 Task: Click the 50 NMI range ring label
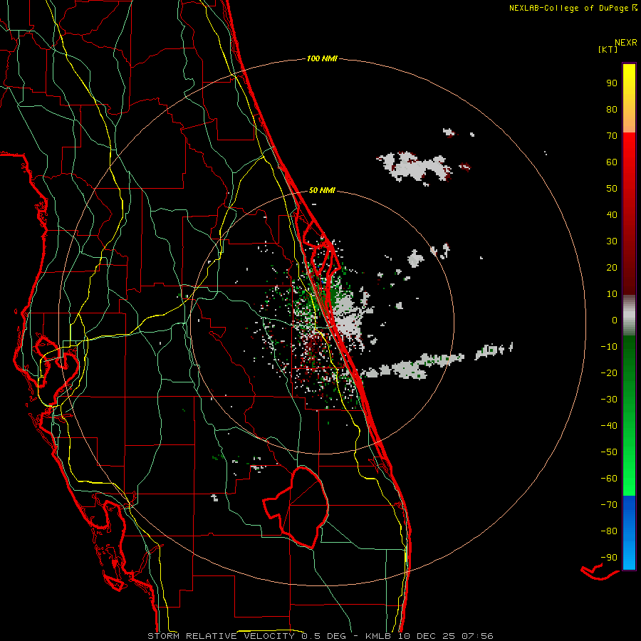[322, 190]
